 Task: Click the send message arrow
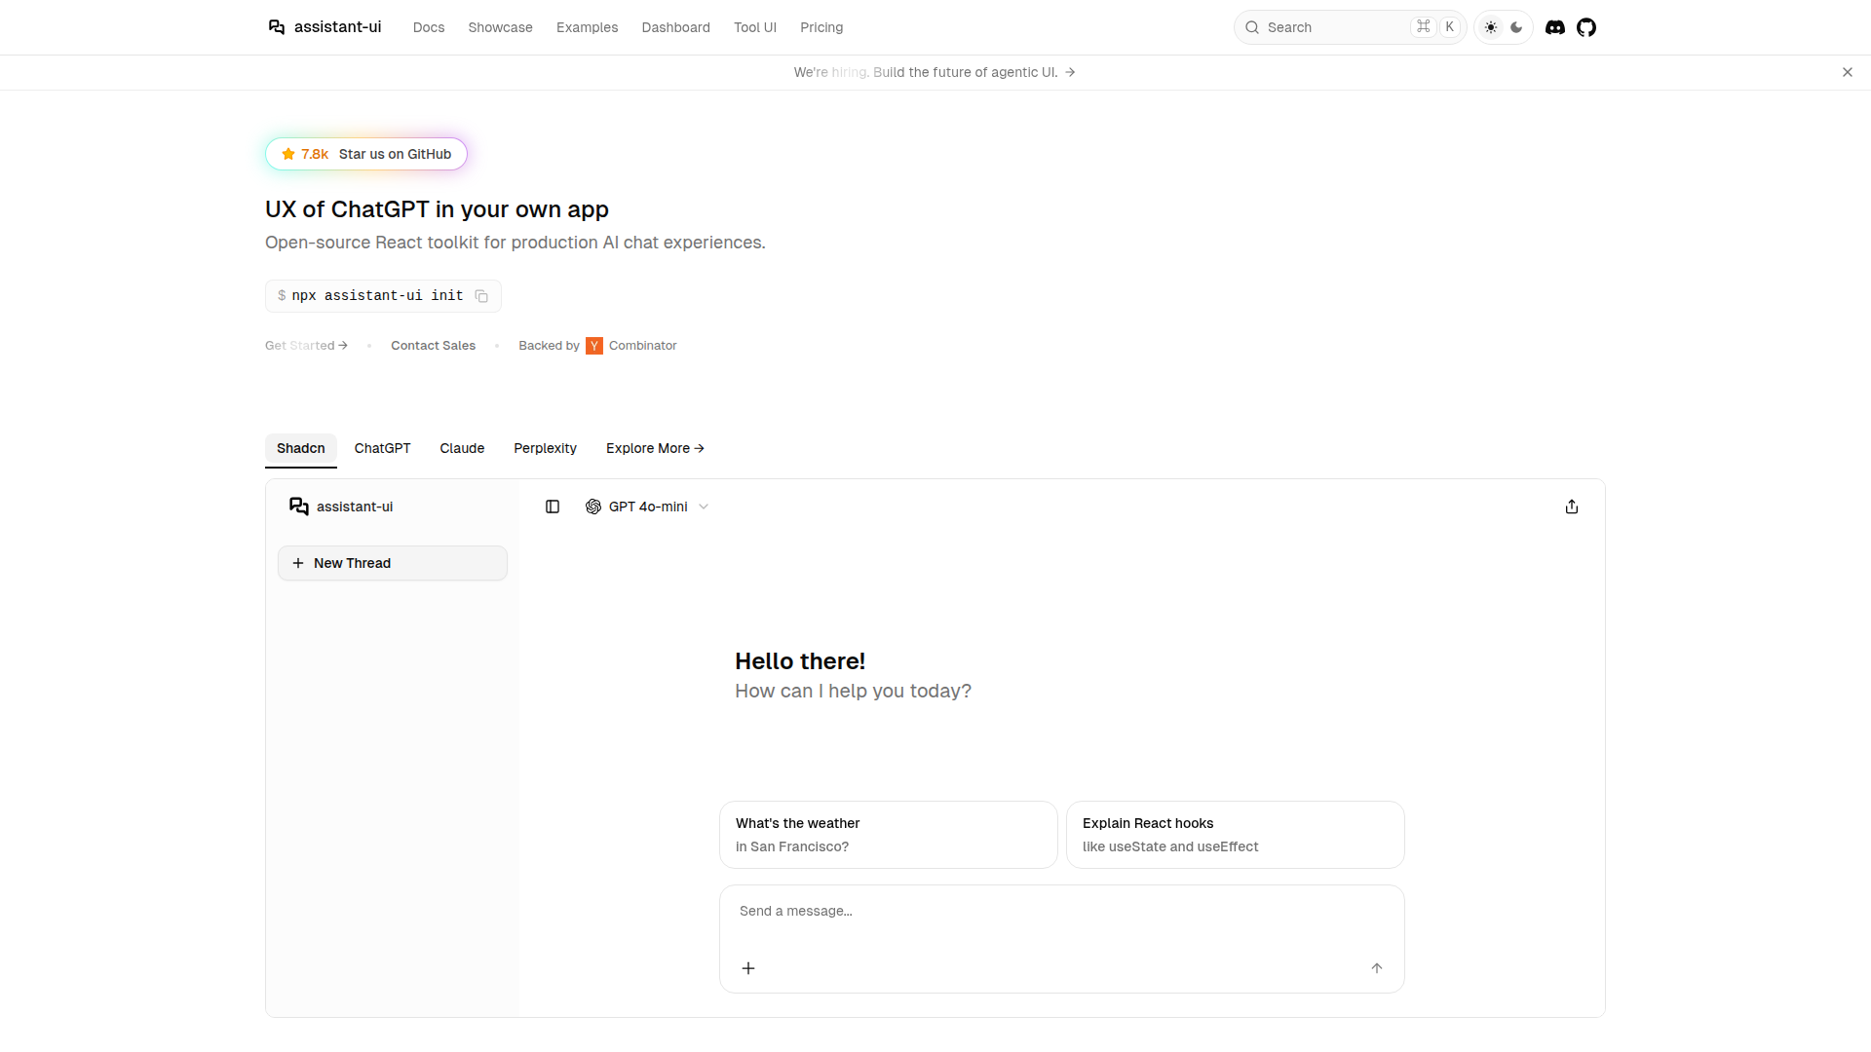1377,968
